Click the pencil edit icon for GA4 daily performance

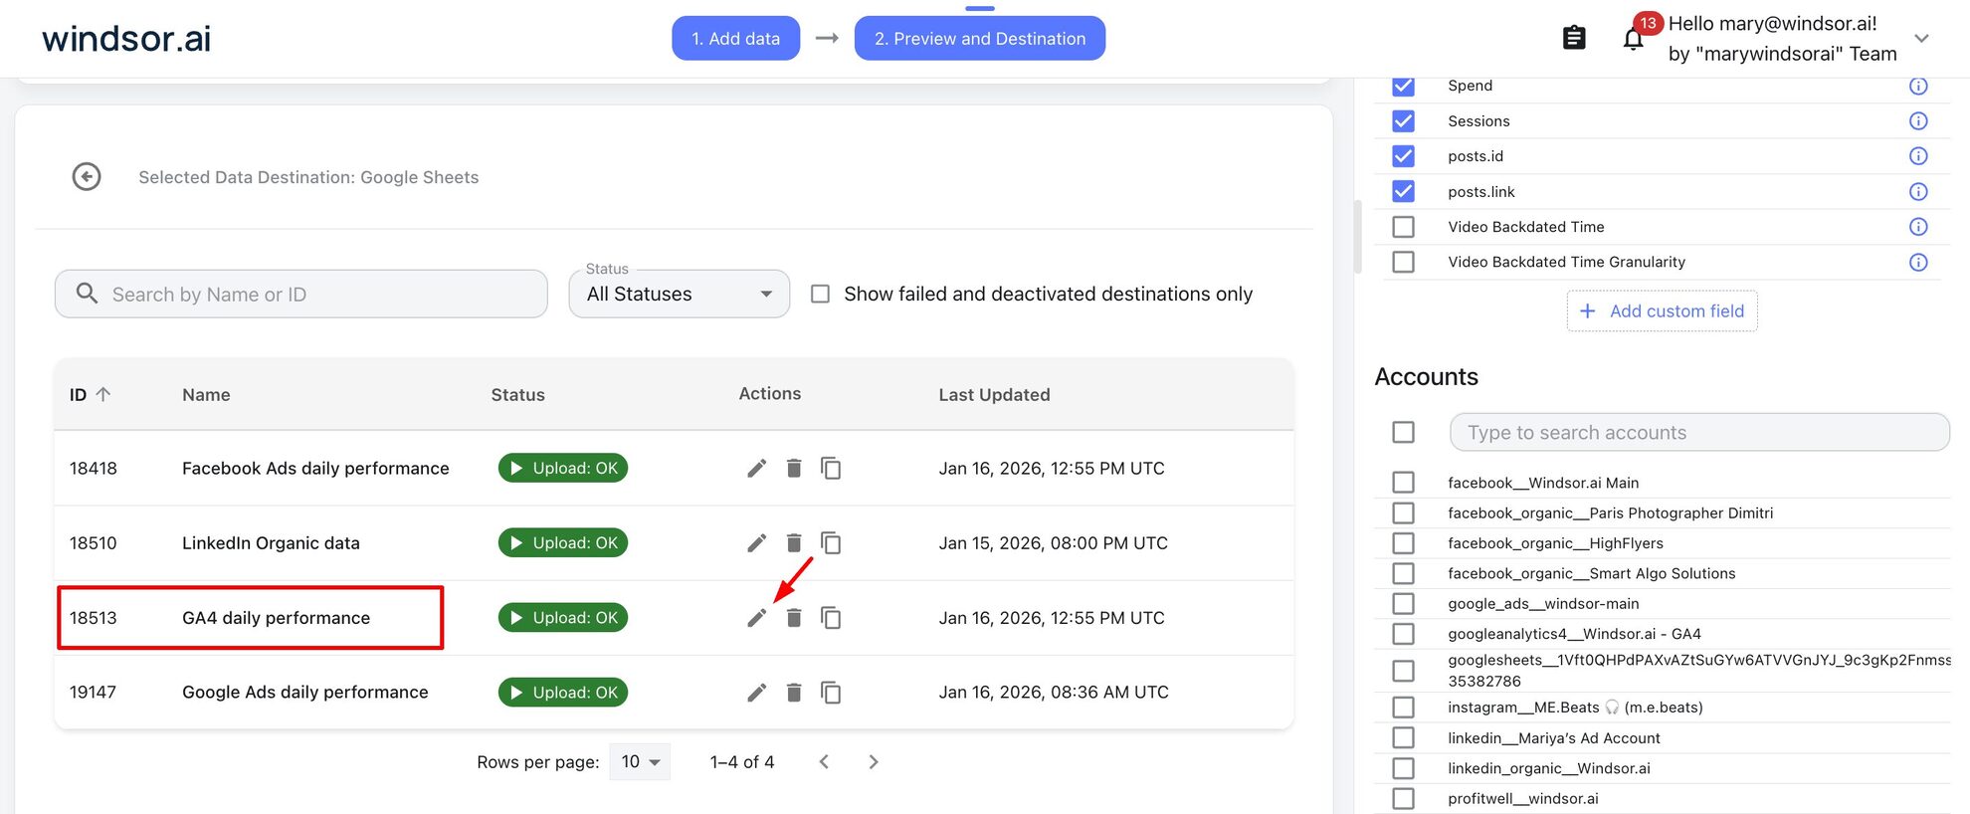[x=757, y=618]
